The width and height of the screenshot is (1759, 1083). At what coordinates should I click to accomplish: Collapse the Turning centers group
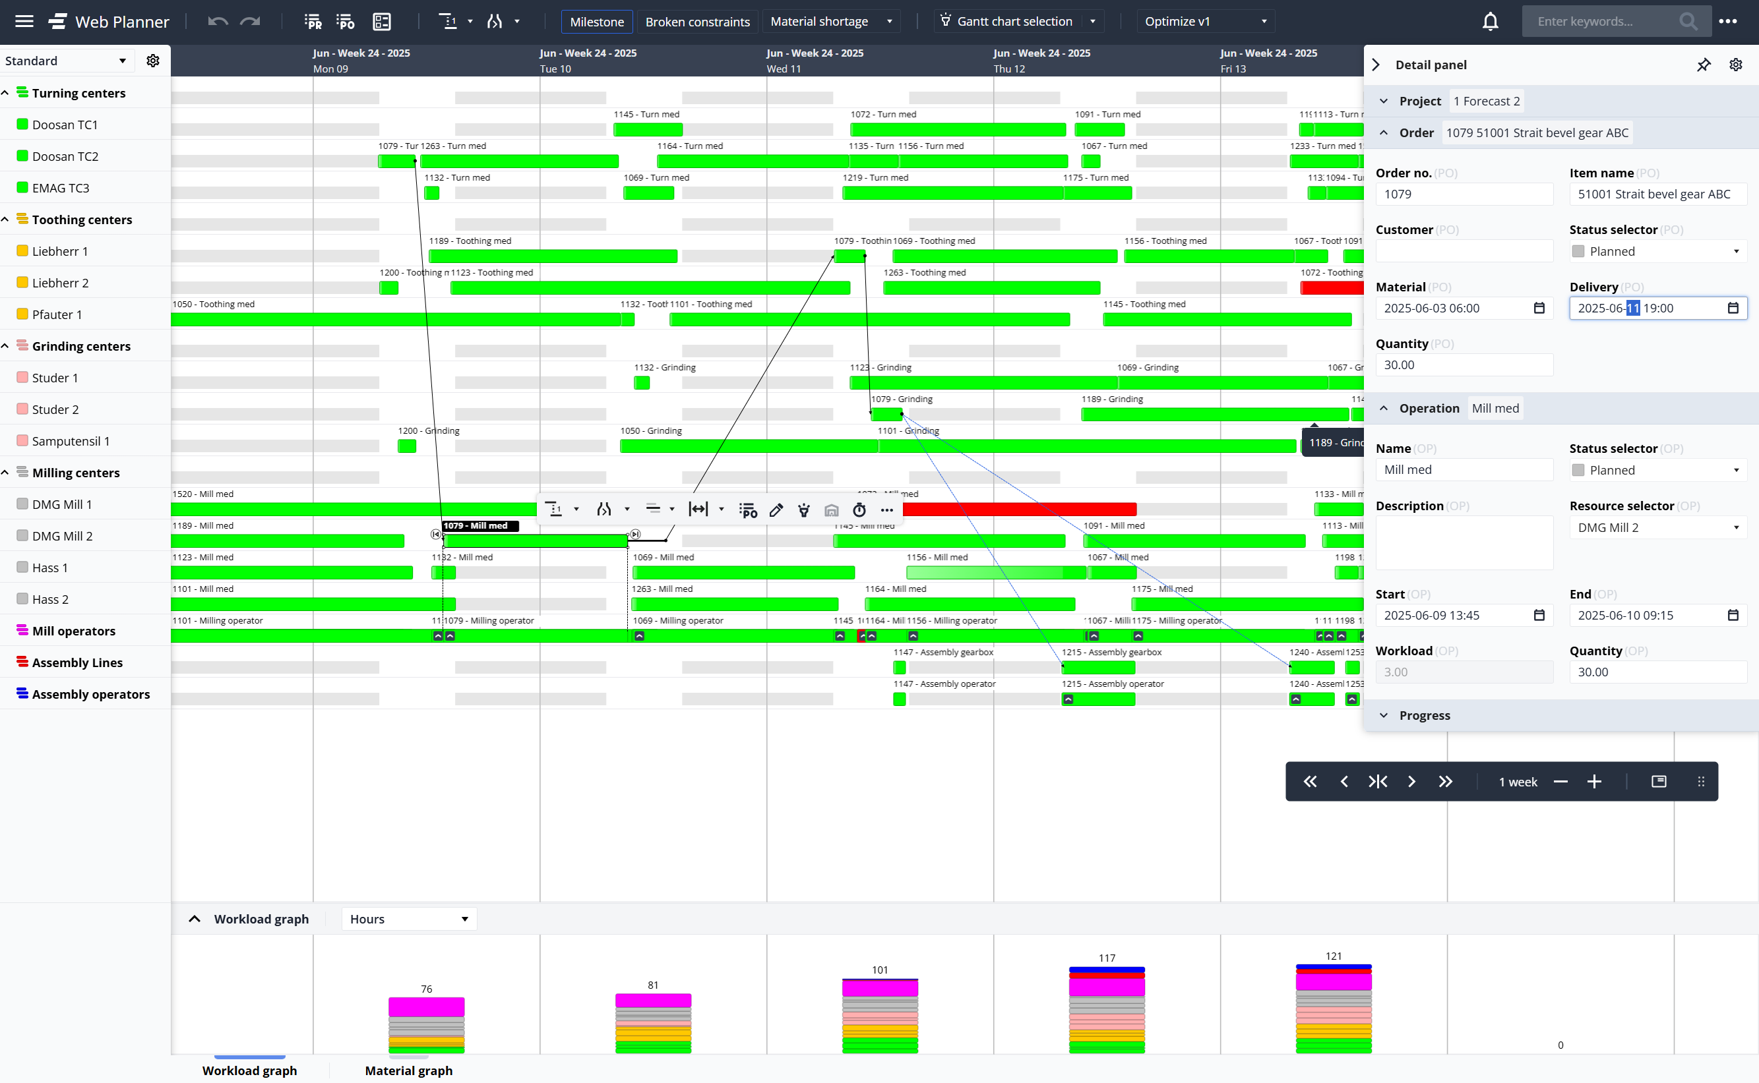[x=6, y=93]
